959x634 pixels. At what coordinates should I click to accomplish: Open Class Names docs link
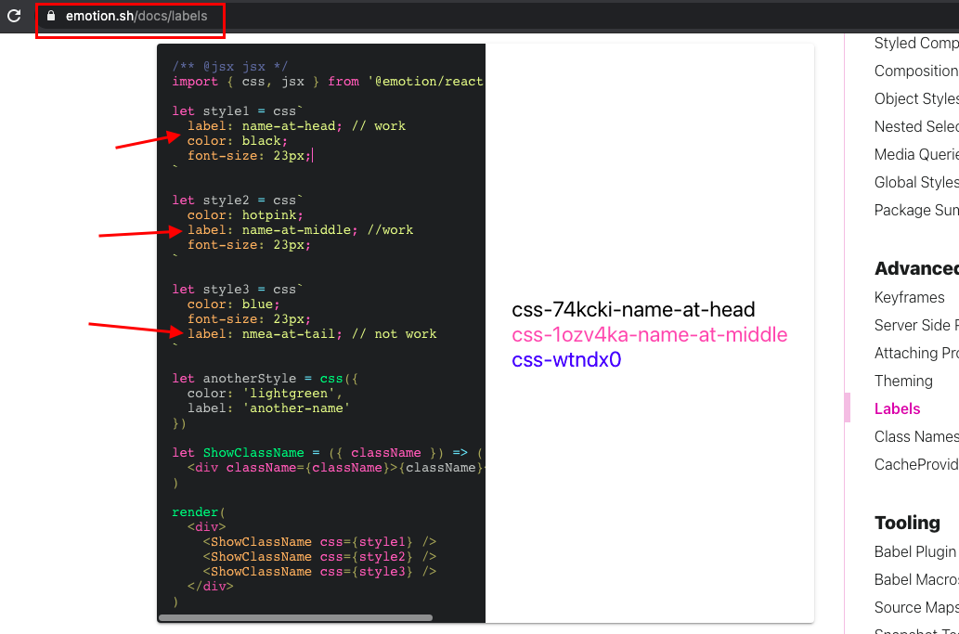(916, 436)
